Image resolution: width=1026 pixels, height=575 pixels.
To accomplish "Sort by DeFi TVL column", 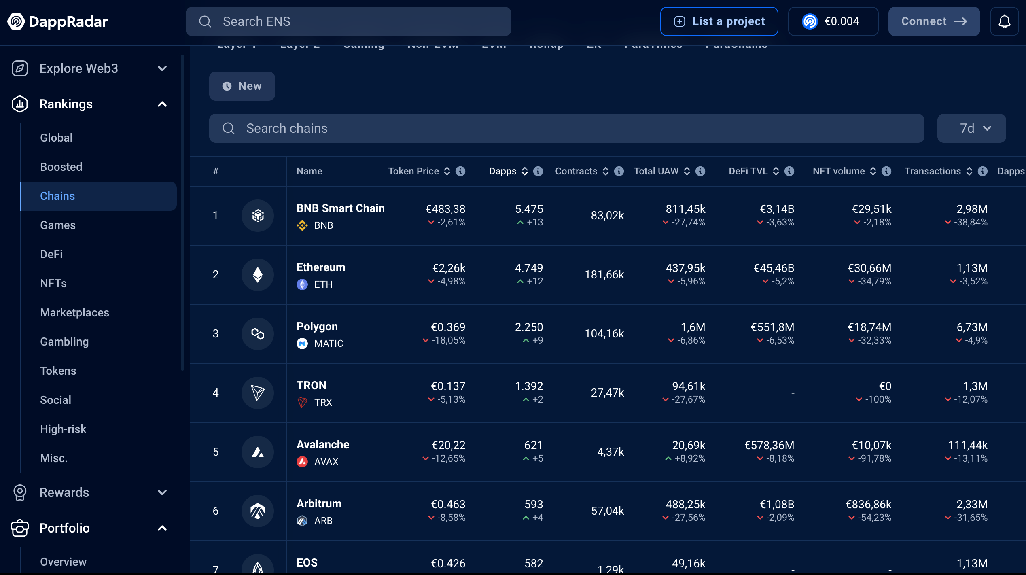I will [776, 171].
